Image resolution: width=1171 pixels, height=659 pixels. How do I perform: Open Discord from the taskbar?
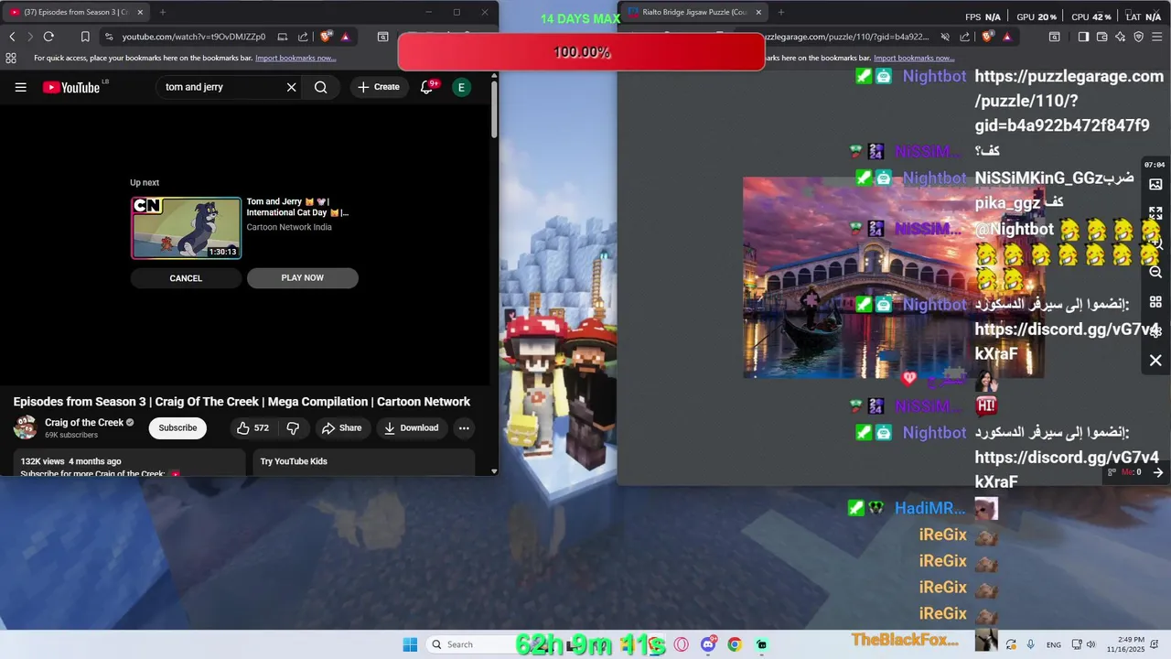(x=708, y=644)
